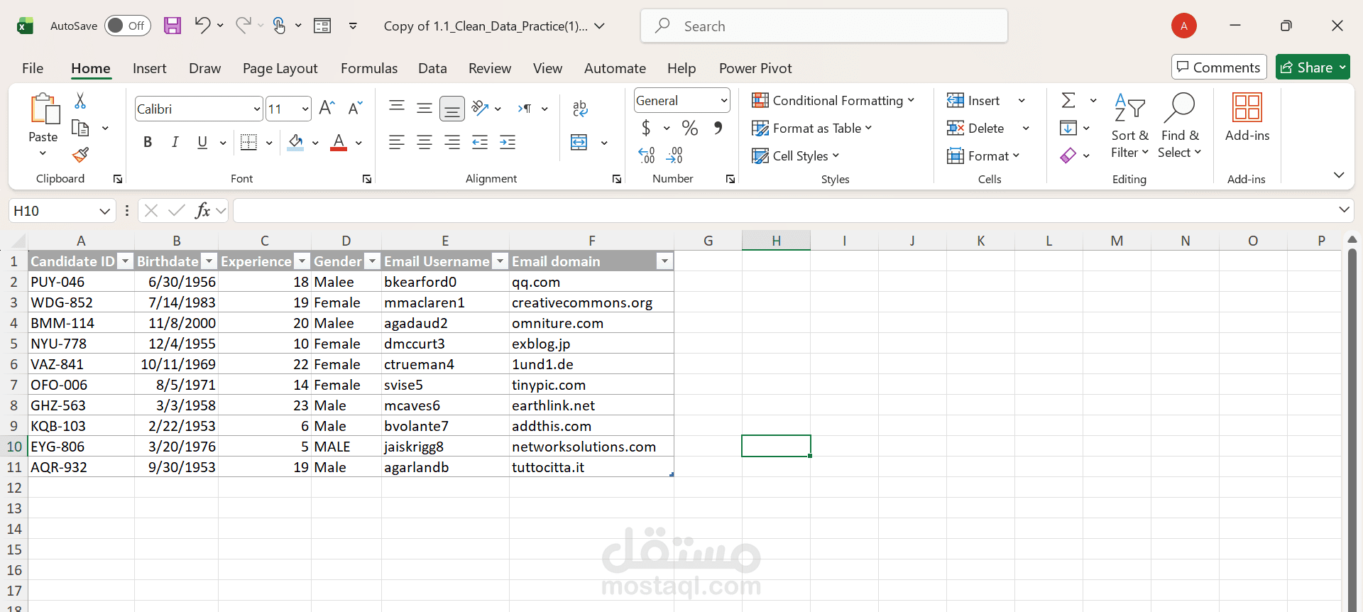1363x612 pixels.
Task: Click the Accounting dollar format icon
Action: [x=646, y=128]
